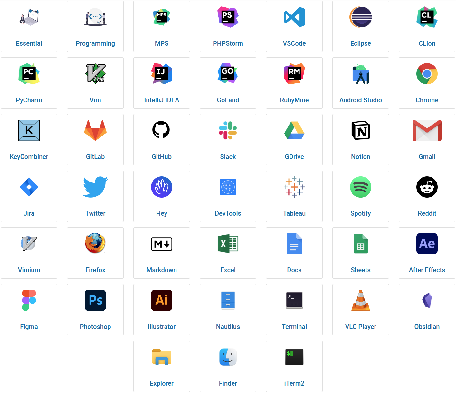
Task: Click the VSCode label link
Action: coord(294,43)
